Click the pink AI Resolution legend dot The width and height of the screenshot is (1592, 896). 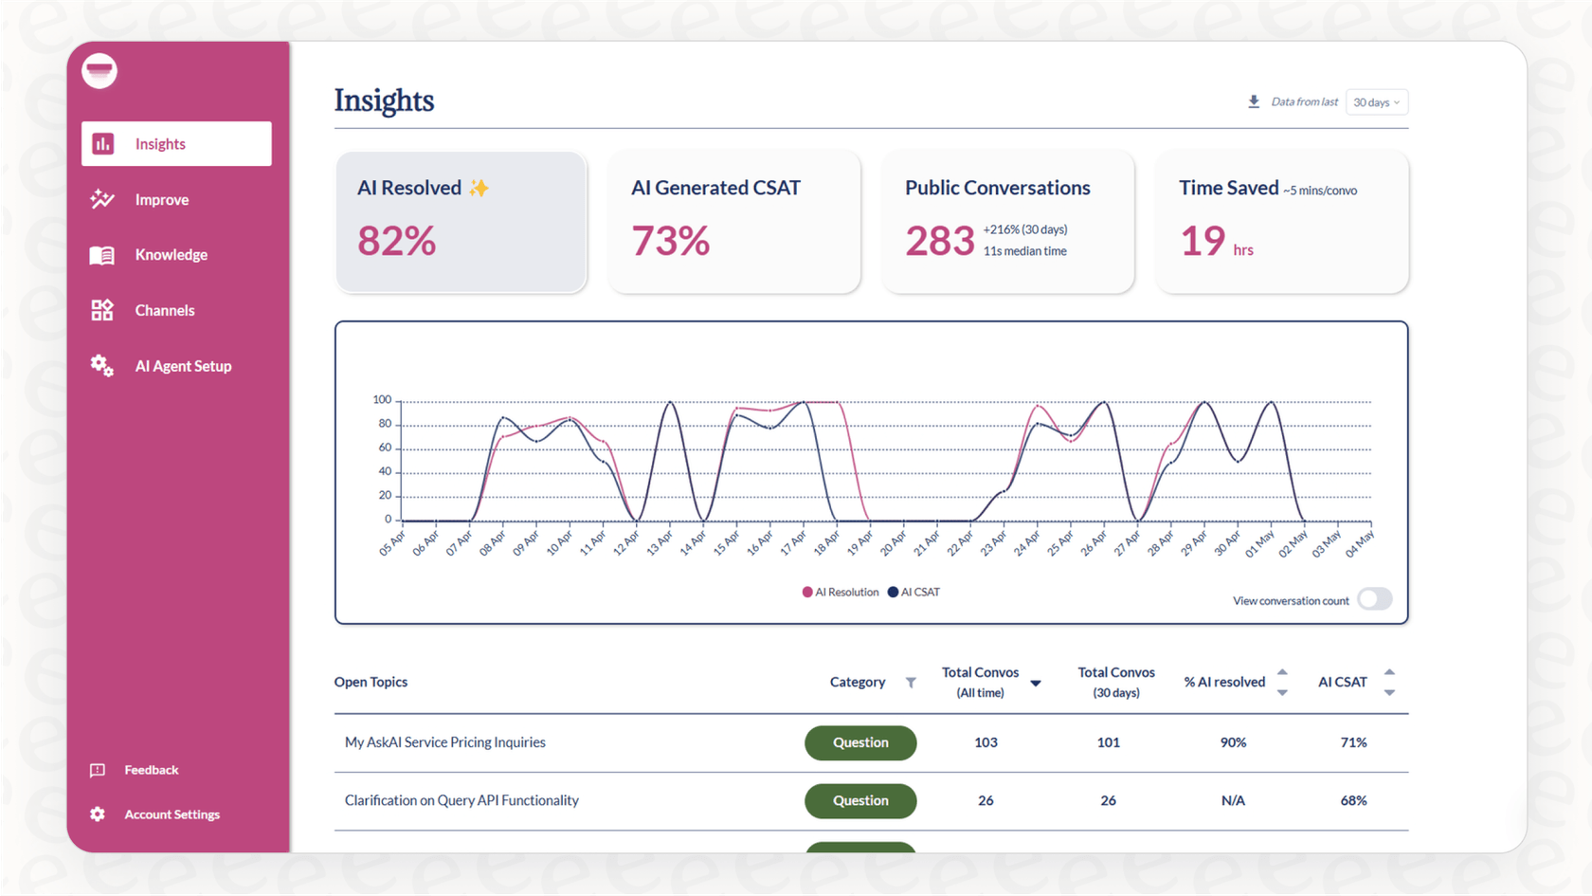click(x=805, y=592)
